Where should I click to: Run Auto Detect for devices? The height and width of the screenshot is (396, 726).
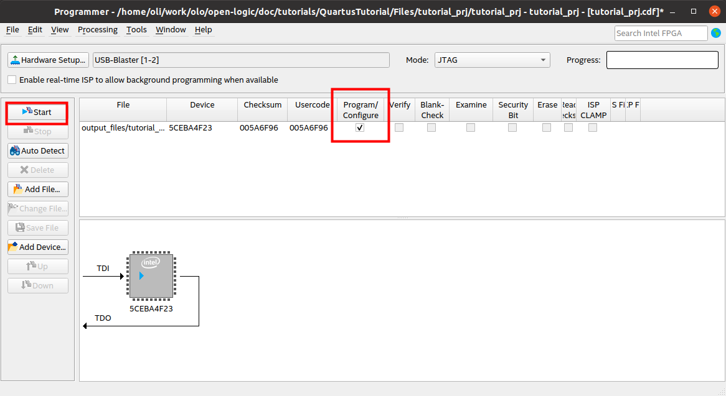(37, 150)
